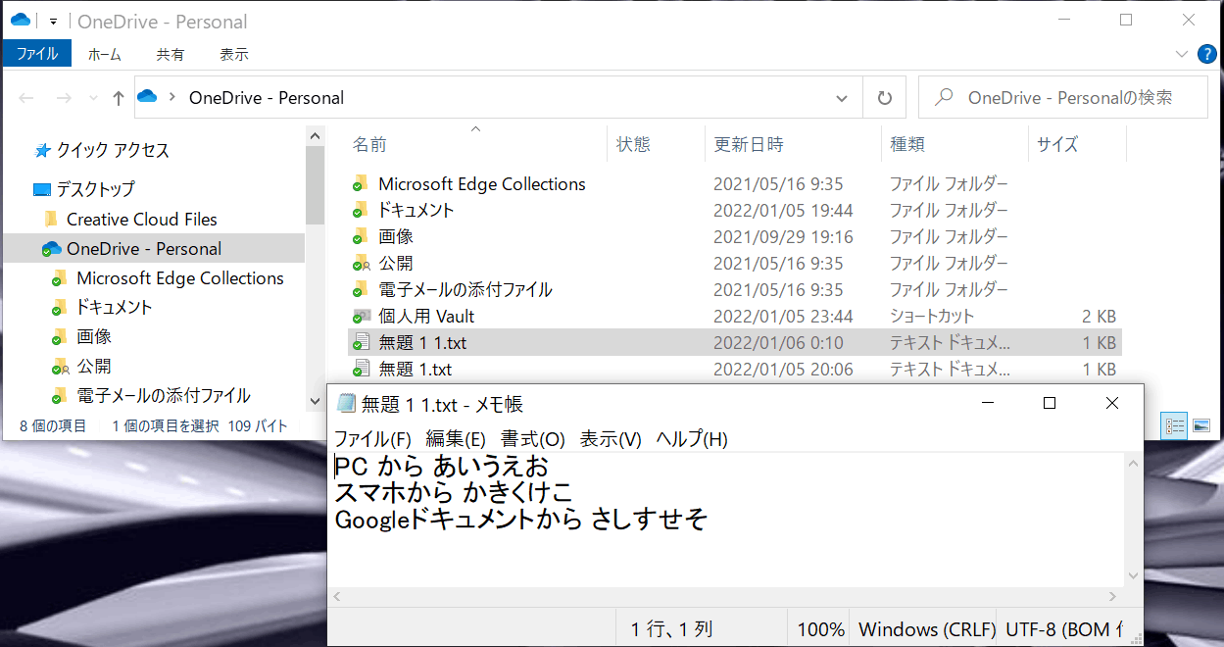Click the ショートカット type cell
This screenshot has height=647, width=1224.
click(x=932, y=316)
